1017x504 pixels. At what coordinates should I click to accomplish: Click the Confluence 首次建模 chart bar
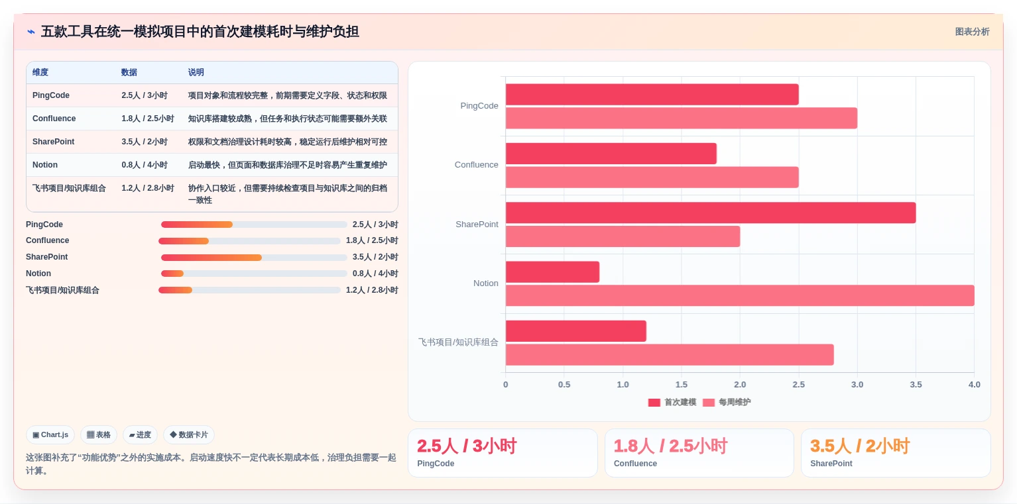click(611, 154)
